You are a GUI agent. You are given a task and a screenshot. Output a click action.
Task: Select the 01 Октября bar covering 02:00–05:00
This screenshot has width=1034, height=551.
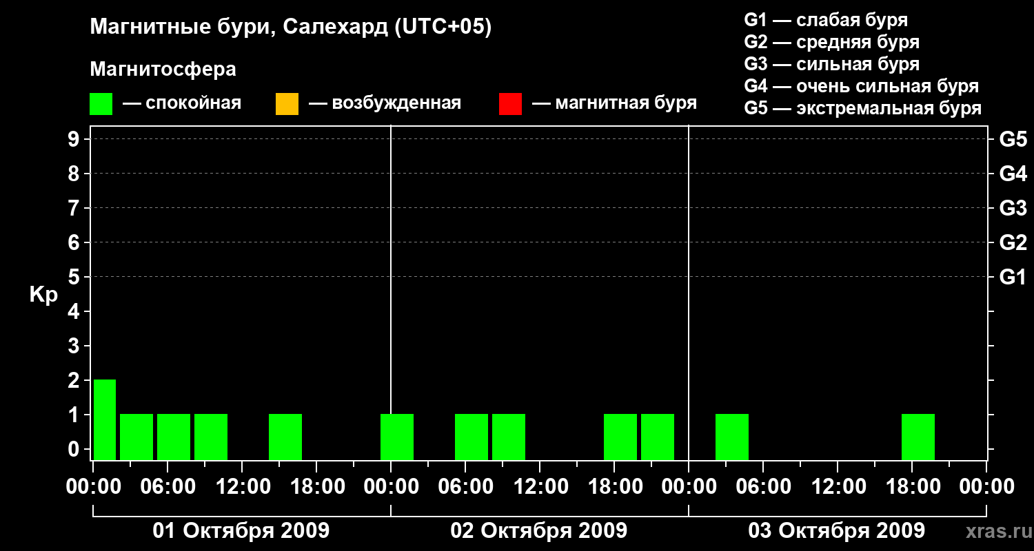136,437
